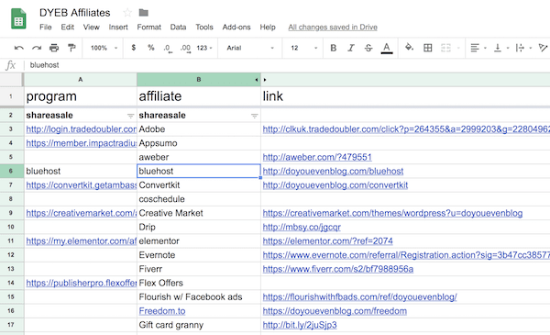Open the Google Sheets home icon

(18, 18)
